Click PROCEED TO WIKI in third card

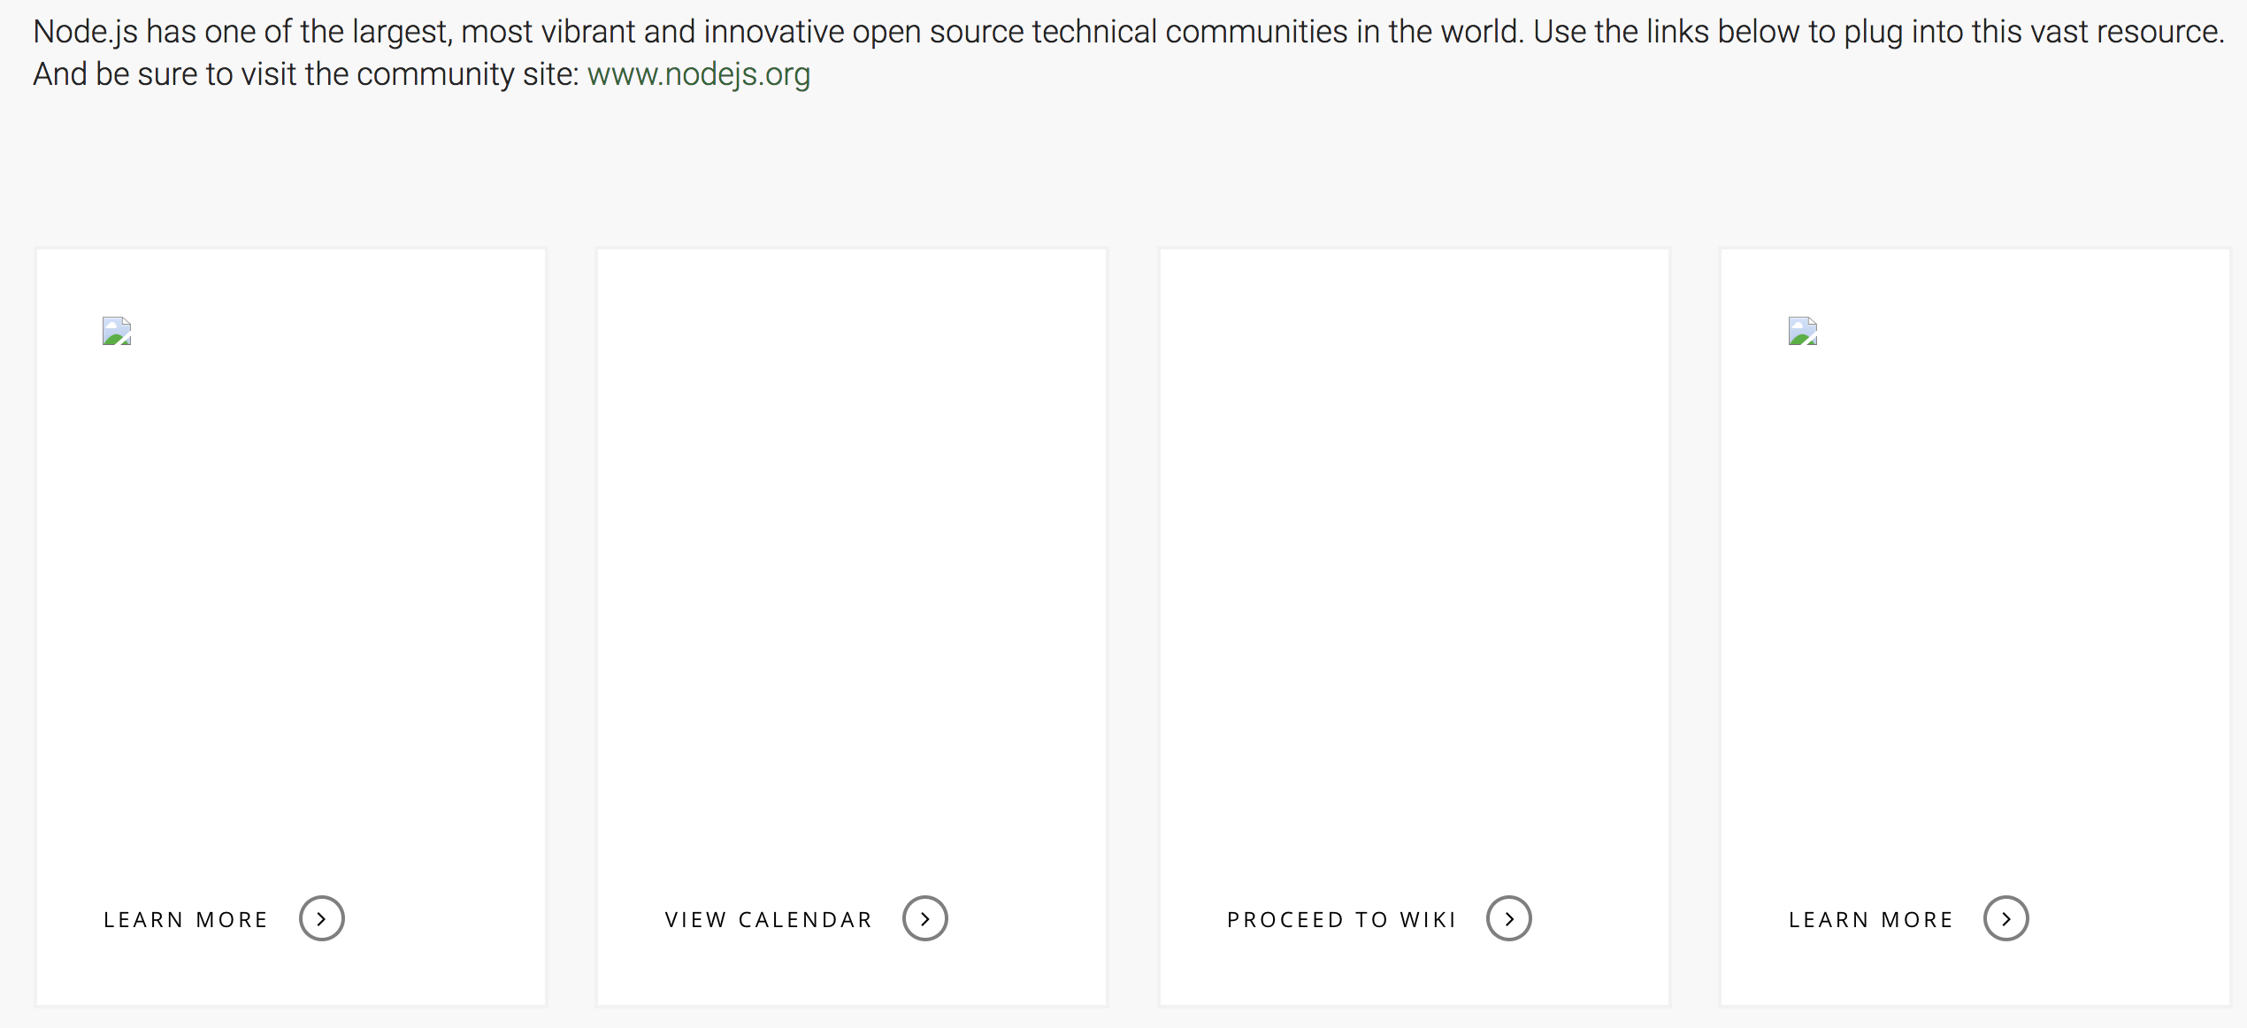(1341, 919)
